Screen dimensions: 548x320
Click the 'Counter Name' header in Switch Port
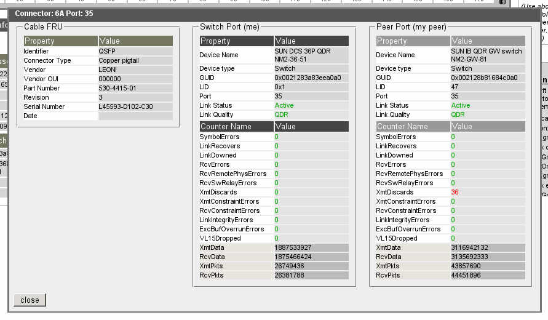[237, 127]
